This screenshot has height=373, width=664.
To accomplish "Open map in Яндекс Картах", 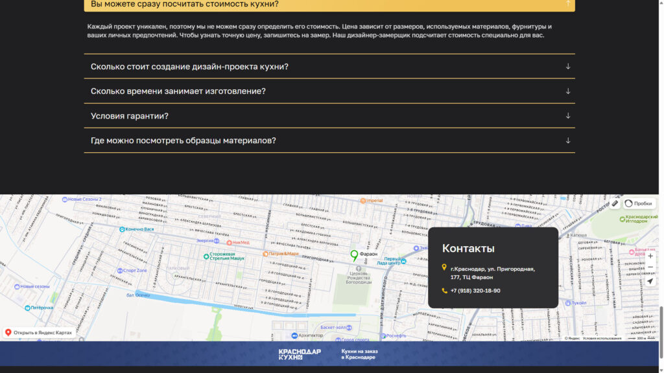I will pos(39,332).
